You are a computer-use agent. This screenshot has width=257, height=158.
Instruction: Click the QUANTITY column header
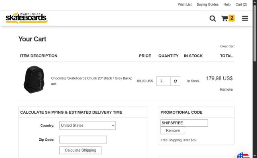click(168, 56)
